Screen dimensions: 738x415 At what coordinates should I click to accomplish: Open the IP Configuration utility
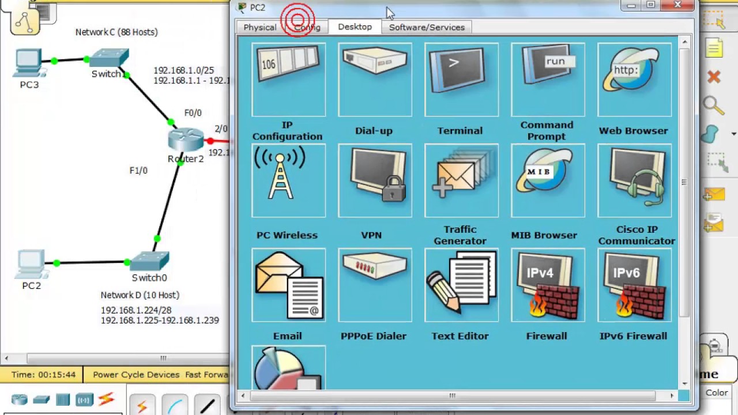tap(288, 80)
